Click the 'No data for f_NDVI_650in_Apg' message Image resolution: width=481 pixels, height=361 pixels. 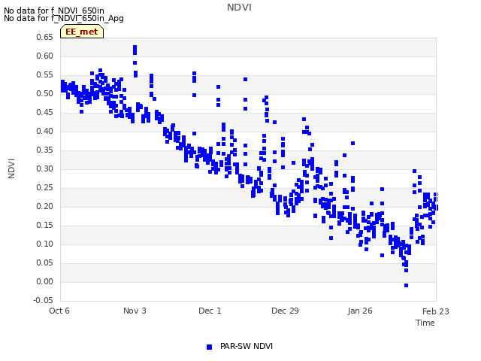coord(64,18)
